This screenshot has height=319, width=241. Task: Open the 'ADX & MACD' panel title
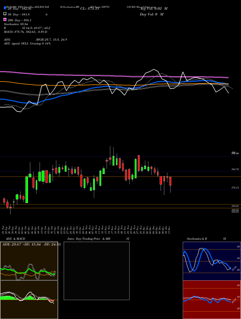pos(15,239)
